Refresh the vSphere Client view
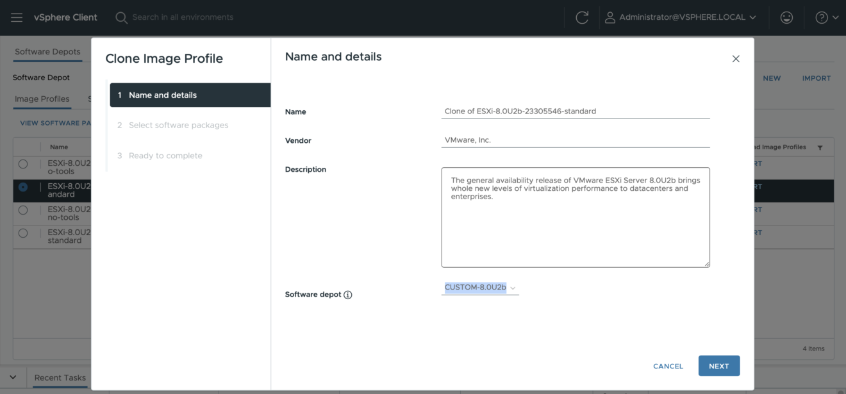 (x=582, y=17)
